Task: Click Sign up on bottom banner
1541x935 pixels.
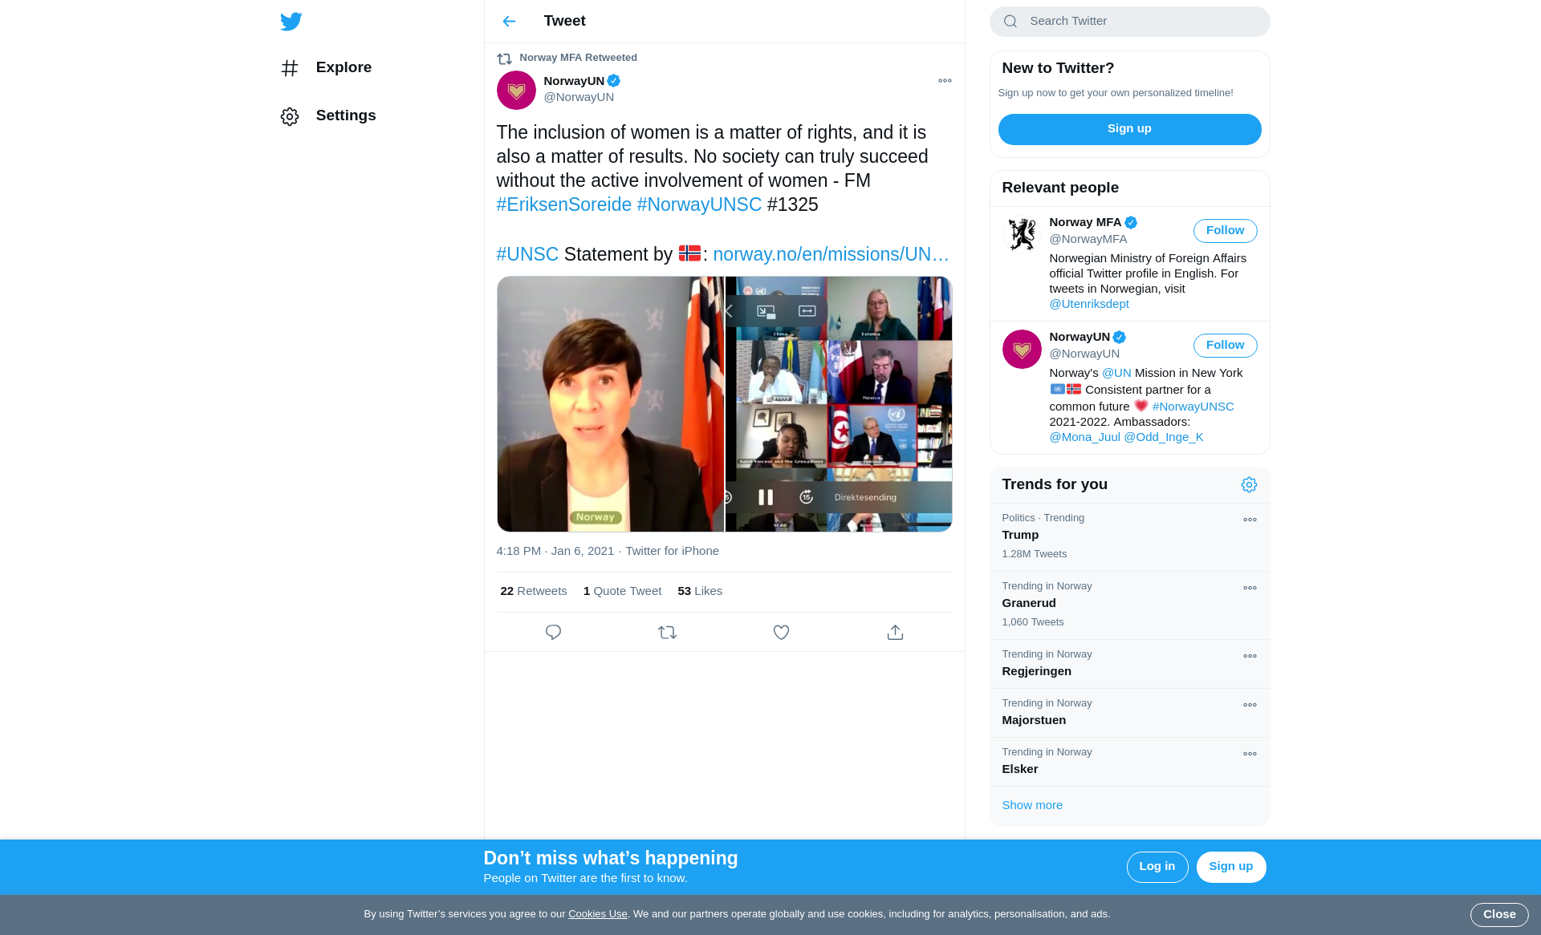Action: click(1230, 867)
